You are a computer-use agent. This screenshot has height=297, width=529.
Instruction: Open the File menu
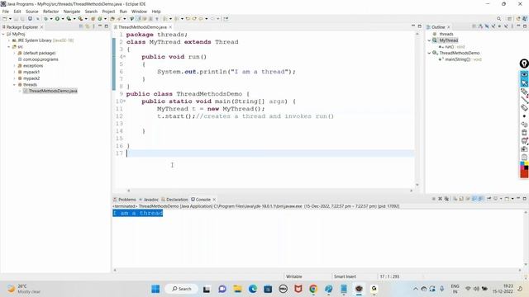point(6,12)
